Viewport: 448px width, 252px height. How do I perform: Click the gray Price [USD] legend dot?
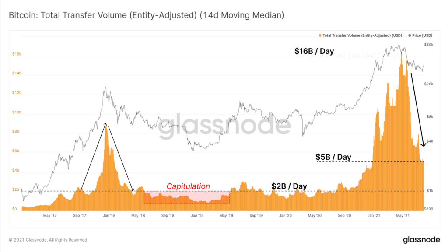coord(409,35)
